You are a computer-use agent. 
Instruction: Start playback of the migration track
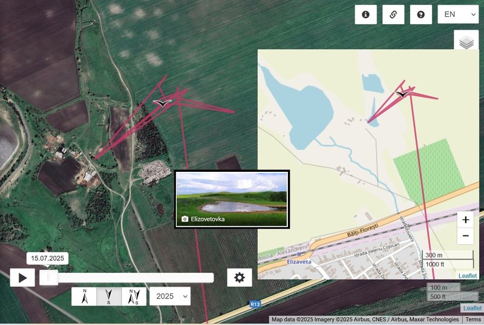(22, 278)
